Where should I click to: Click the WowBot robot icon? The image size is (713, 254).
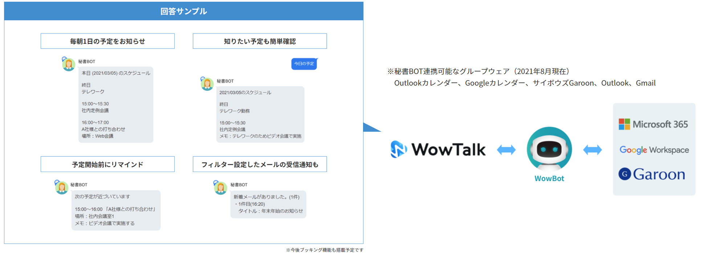coord(549,149)
